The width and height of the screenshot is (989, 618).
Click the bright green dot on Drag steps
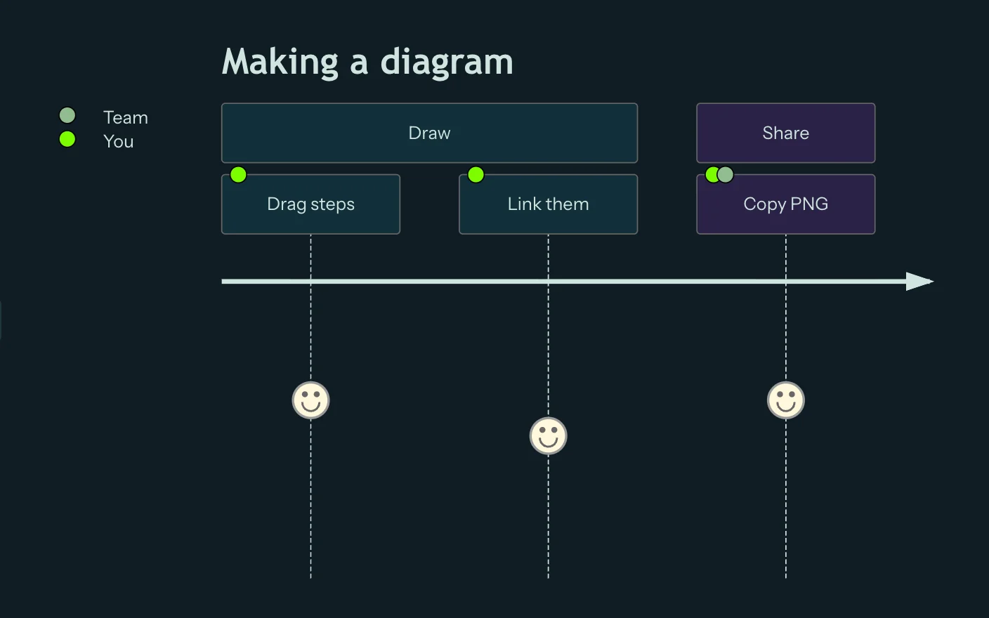click(238, 174)
